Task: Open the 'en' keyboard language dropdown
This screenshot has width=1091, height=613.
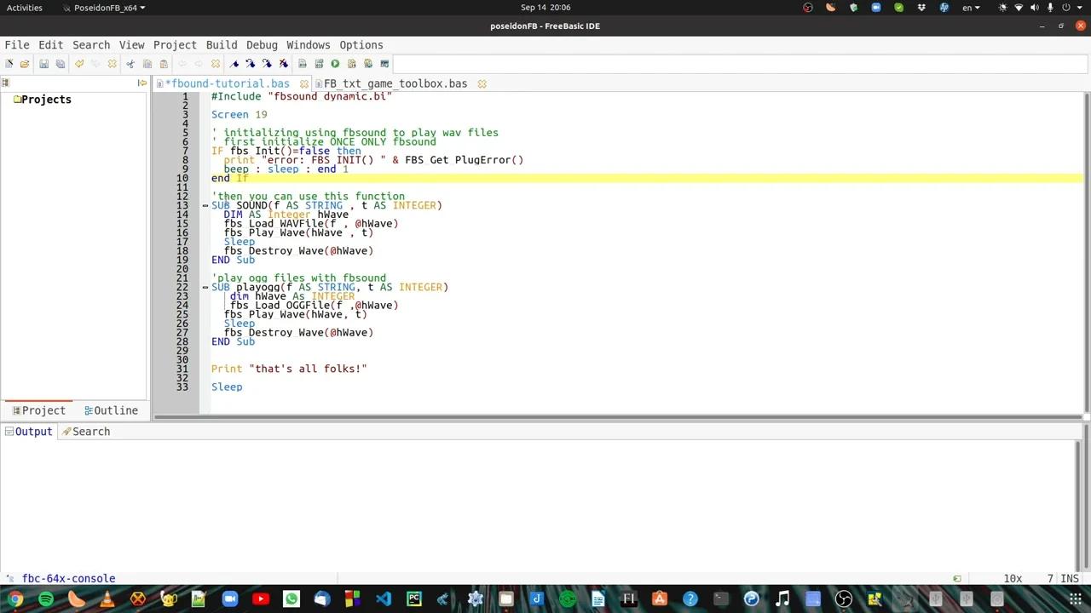Action: [x=971, y=8]
